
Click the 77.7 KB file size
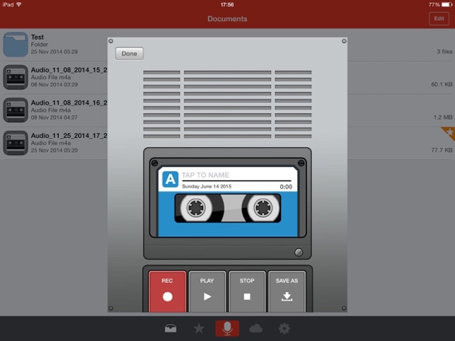[442, 150]
